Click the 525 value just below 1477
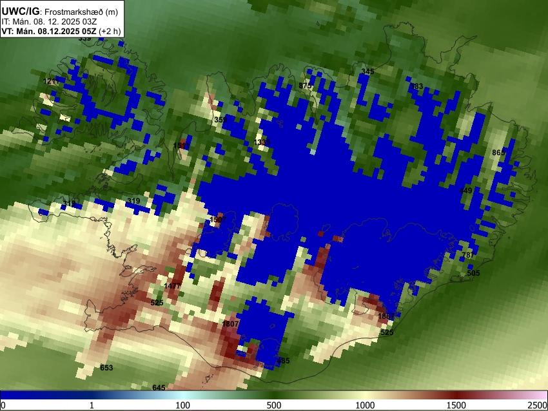The height and width of the screenshot is (411, 548). (x=157, y=303)
